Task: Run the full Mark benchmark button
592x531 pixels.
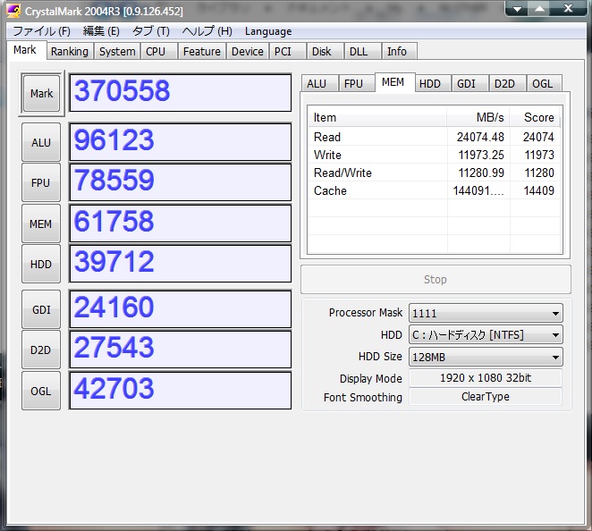Action: point(41,94)
